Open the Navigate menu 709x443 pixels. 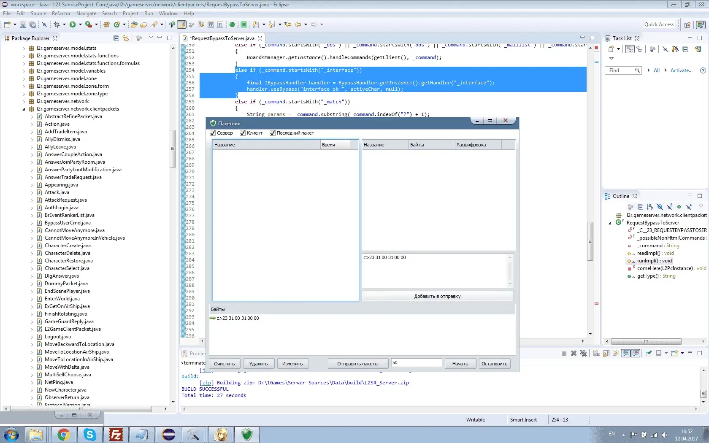(x=86, y=14)
